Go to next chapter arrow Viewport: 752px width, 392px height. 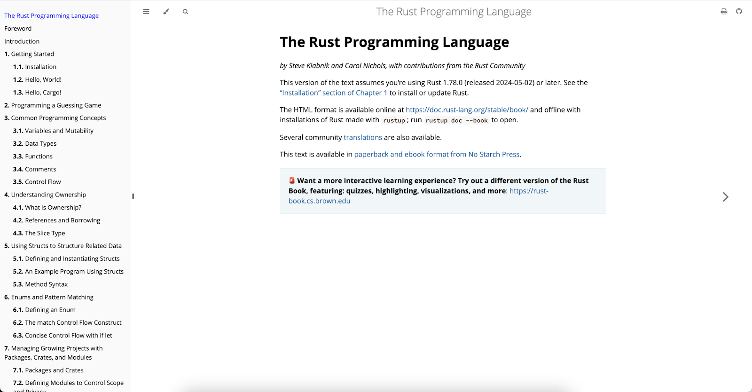(726, 197)
